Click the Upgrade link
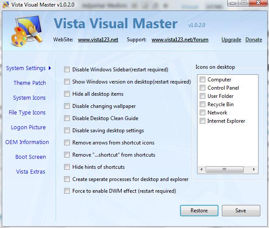Screen dimensions: 269x228 tap(231, 40)
